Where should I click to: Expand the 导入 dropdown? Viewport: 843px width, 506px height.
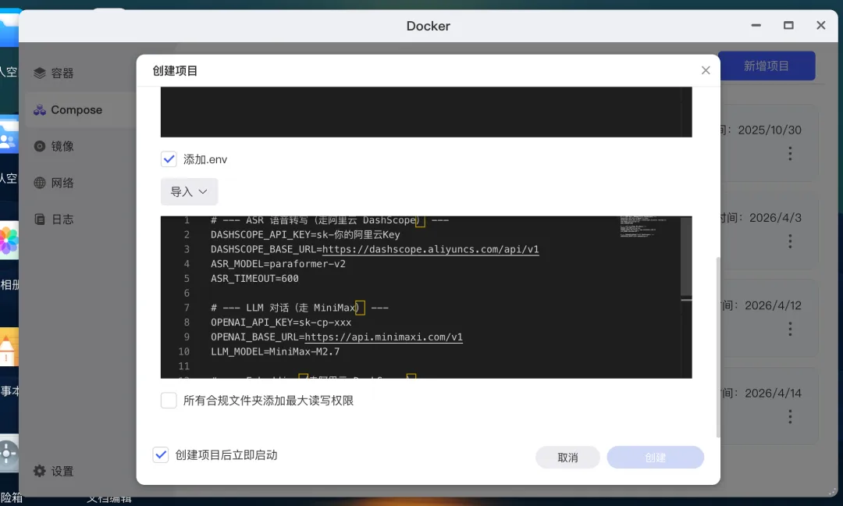(189, 191)
